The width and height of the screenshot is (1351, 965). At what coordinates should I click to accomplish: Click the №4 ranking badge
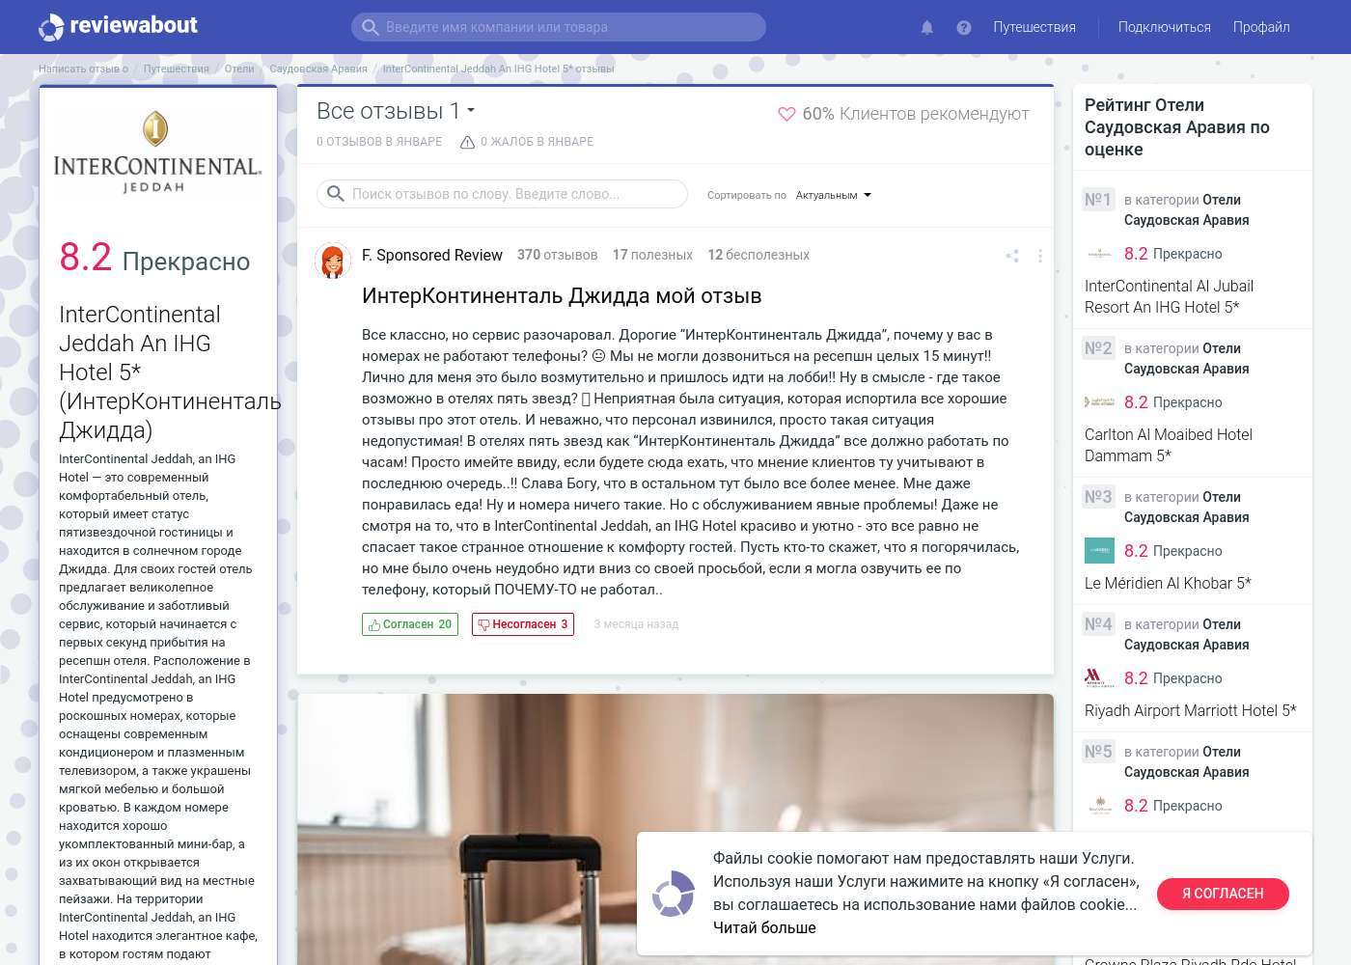coord(1098,624)
